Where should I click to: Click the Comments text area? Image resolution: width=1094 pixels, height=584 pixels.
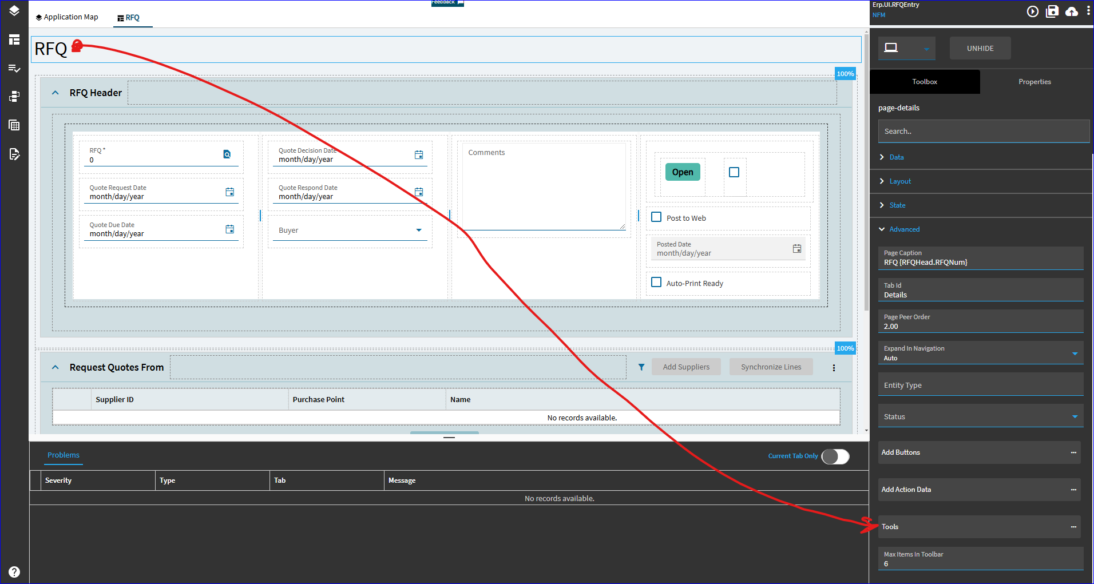tap(544, 186)
